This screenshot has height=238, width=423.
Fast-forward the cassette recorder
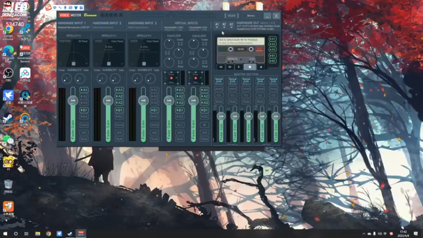click(230, 67)
